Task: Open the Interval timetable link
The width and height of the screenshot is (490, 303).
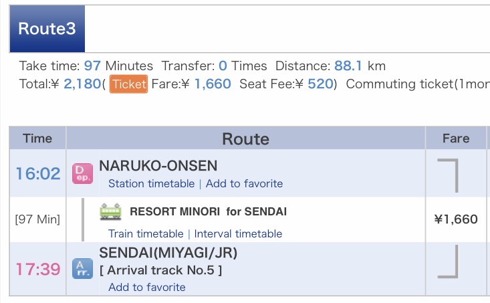Action: click(x=238, y=233)
